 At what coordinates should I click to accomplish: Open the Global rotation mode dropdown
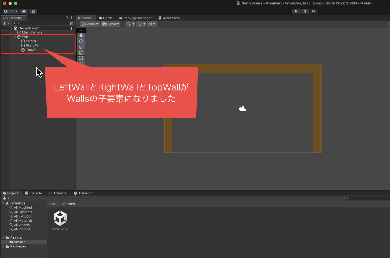(110, 24)
